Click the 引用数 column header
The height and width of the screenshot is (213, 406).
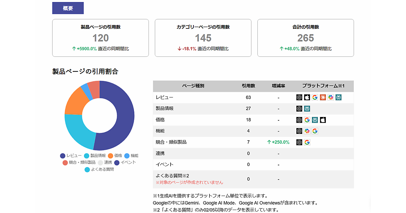(x=248, y=86)
